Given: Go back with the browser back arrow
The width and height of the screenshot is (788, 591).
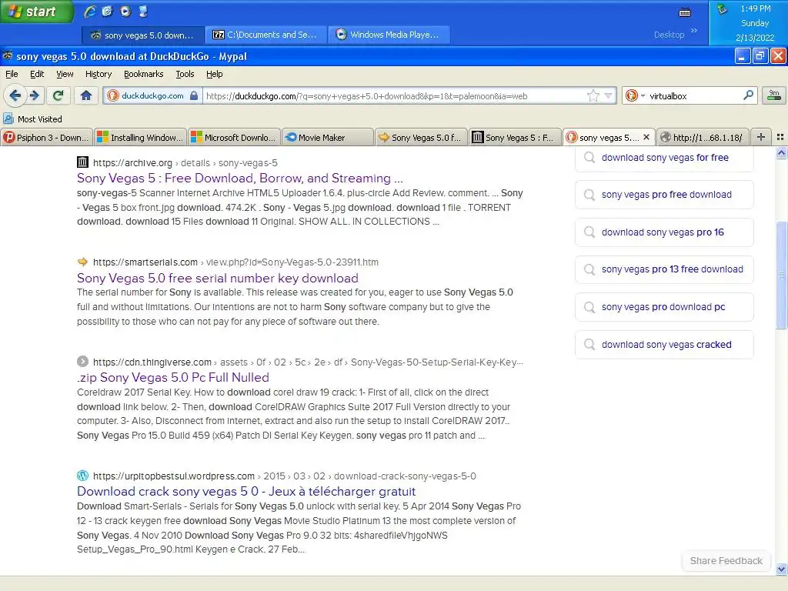Looking at the screenshot, I should pos(15,95).
